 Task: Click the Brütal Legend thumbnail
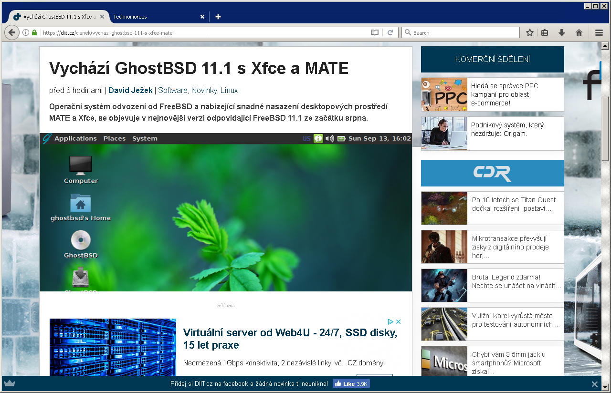[x=444, y=285]
